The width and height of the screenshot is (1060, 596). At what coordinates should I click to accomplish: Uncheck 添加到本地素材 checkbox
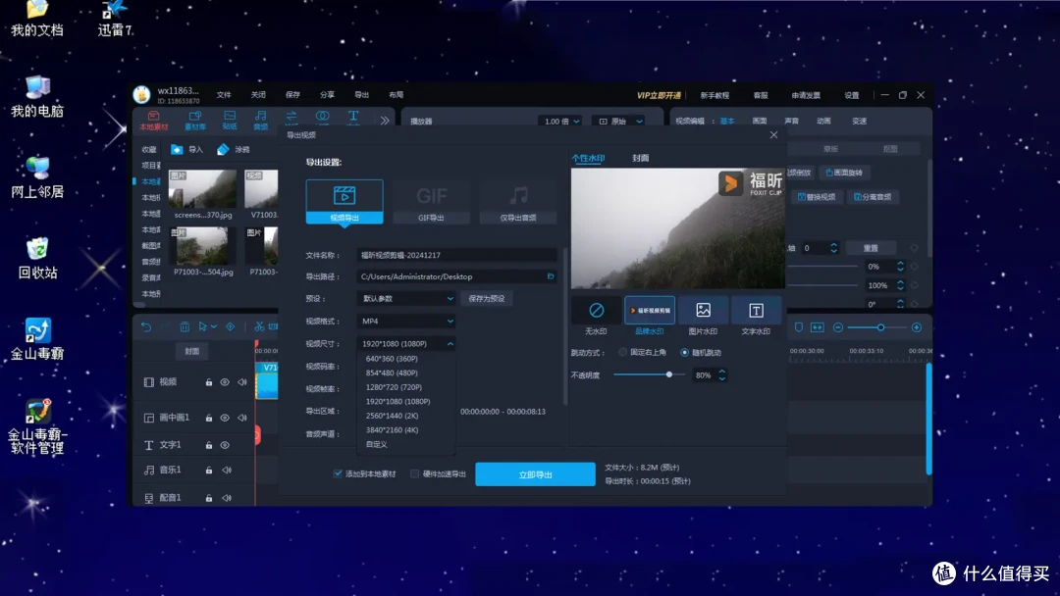[x=339, y=474]
